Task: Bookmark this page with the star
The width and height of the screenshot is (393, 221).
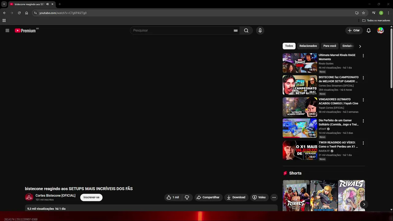Action: [364, 13]
